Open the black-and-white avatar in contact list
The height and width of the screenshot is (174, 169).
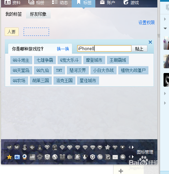click(x=166, y=80)
